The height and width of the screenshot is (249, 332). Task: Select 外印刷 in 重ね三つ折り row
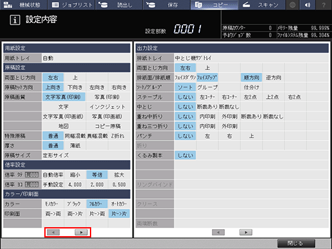229,126
